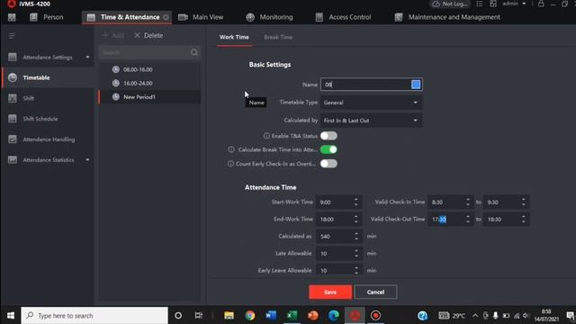Click Calculated as minutes spinner
This screenshot has height=324, width=576.
356,236
